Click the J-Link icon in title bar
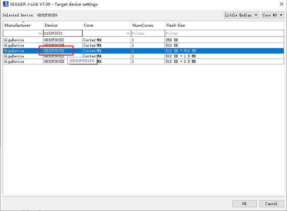 tap(6, 4)
